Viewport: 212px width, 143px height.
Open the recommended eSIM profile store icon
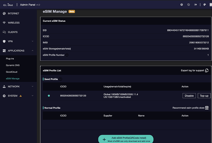[x=207, y=108]
